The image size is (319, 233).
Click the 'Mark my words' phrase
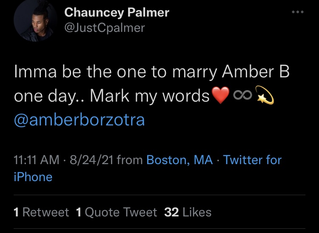(150, 96)
